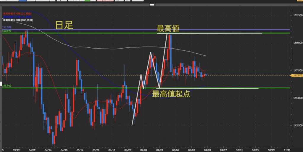Click the 151.208 horizontal line label

pyautogui.click(x=7, y=28)
